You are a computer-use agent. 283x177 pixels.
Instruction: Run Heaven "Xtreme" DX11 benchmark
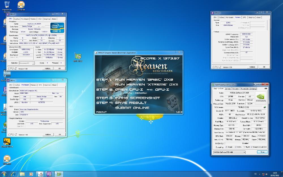[x=146, y=84]
